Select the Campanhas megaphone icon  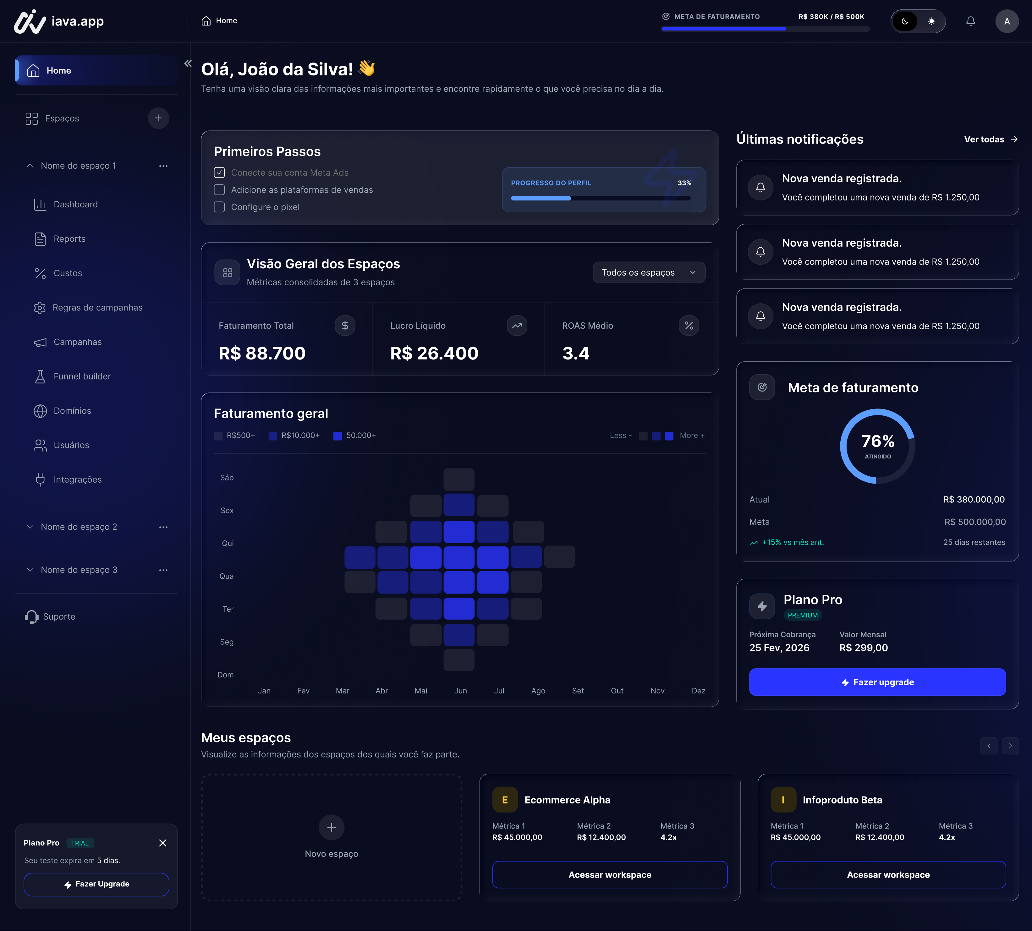tap(41, 342)
